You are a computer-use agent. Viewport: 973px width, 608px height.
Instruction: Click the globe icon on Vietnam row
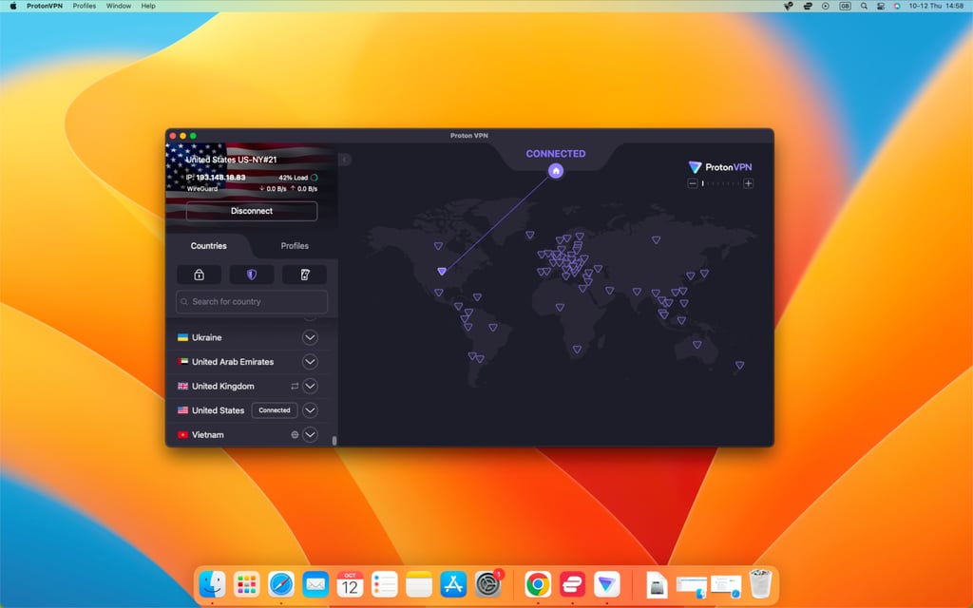tap(295, 435)
